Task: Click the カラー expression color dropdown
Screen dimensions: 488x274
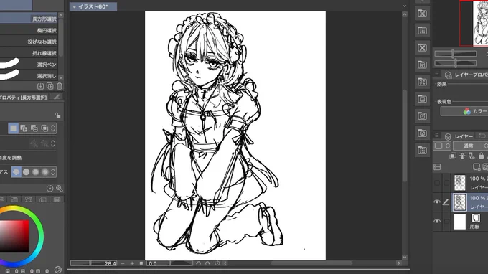Action: (x=464, y=111)
